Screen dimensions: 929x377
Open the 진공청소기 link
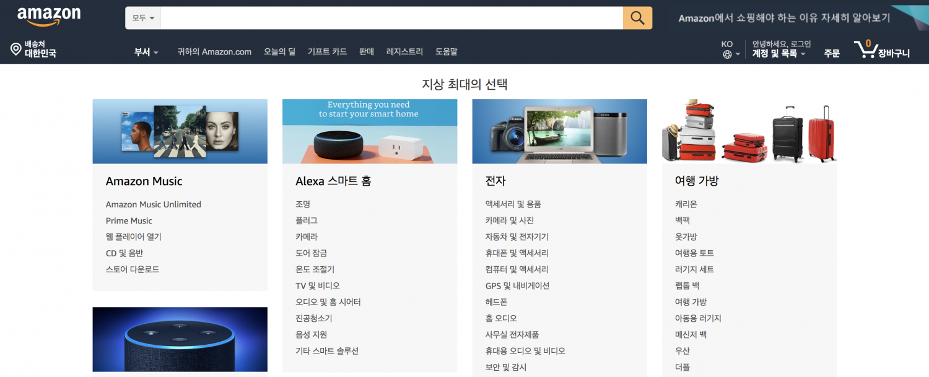point(314,318)
